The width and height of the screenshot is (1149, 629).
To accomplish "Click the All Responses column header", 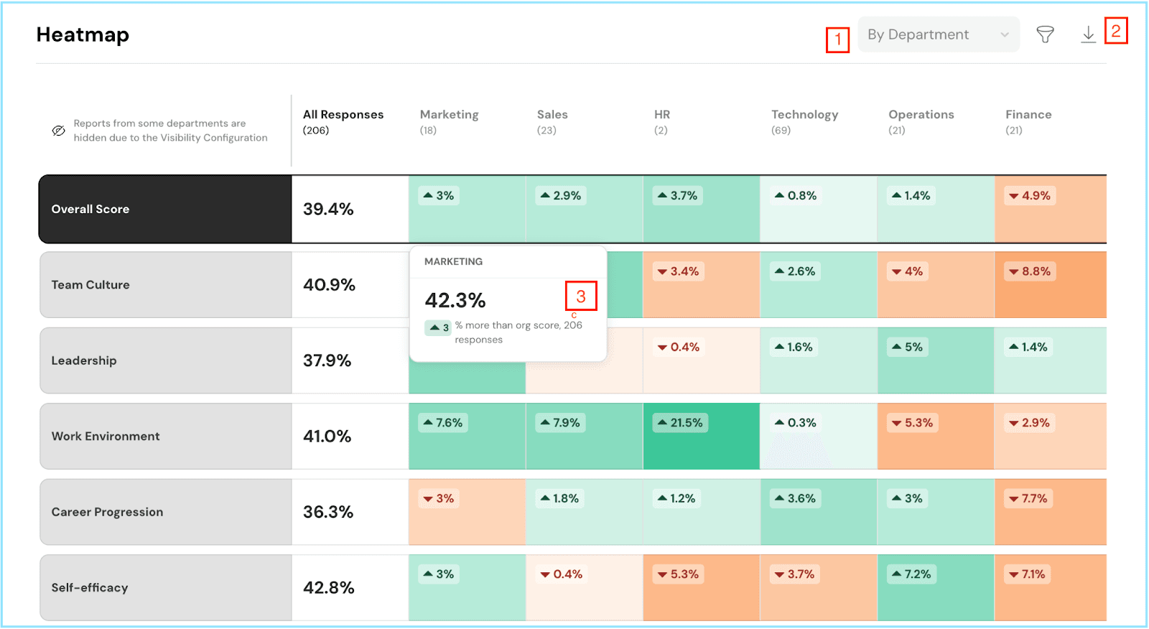I will pyautogui.click(x=343, y=115).
